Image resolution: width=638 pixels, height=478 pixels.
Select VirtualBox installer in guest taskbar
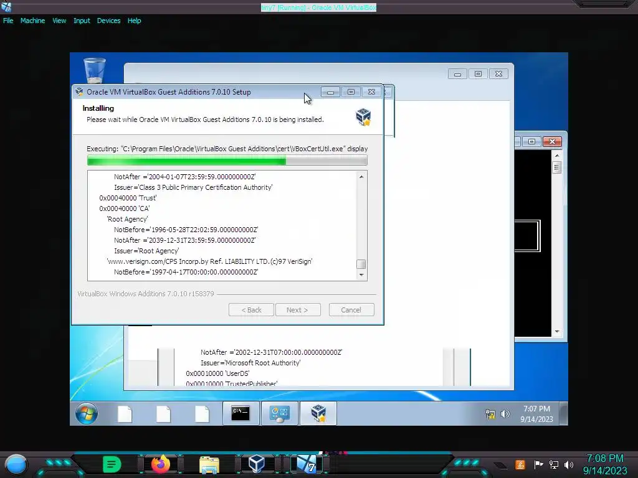tap(318, 413)
